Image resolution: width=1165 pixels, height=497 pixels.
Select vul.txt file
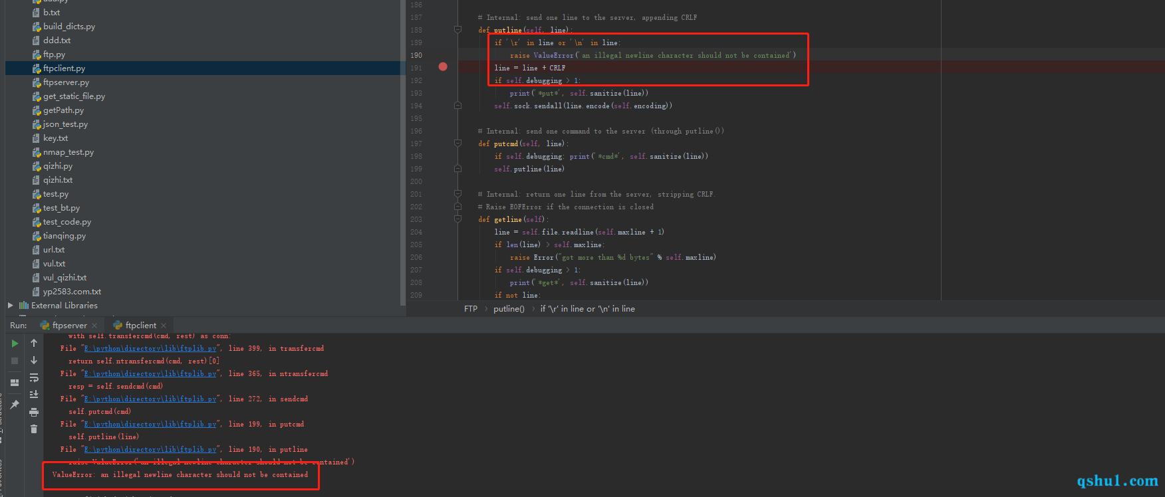coord(54,264)
